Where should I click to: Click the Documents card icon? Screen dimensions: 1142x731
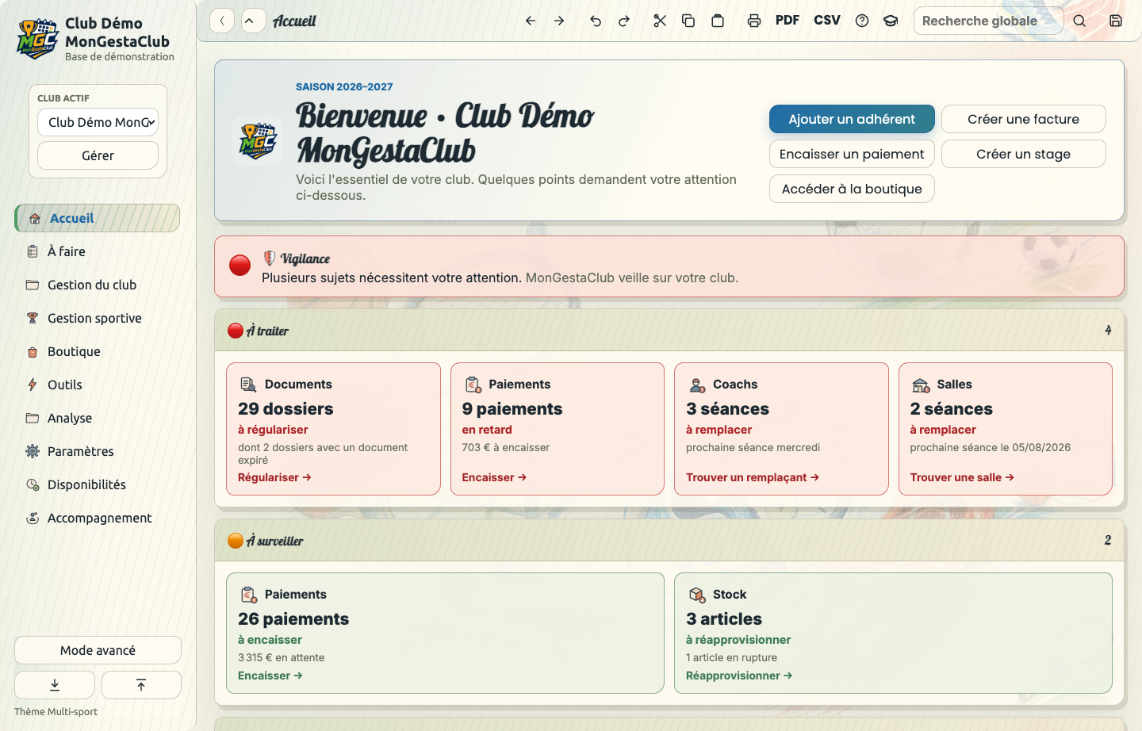(248, 385)
